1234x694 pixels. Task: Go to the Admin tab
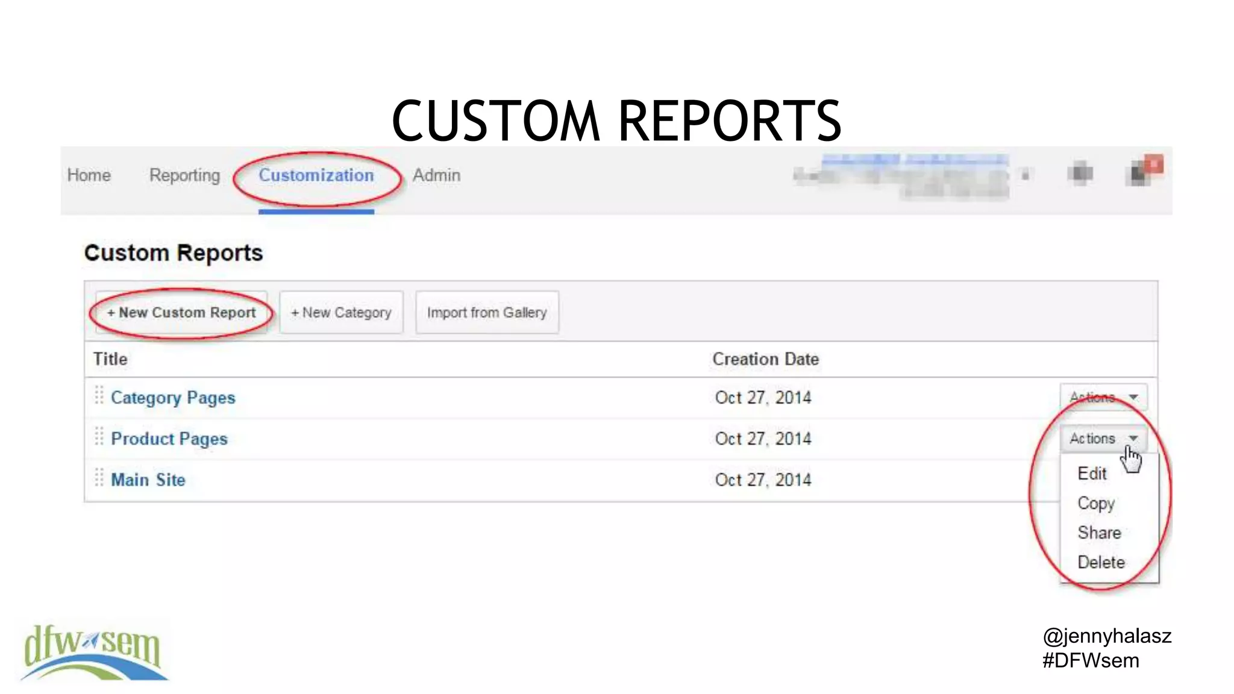click(436, 175)
